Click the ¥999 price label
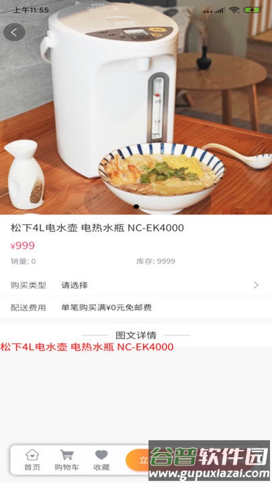272x483 pixels. click(x=23, y=246)
